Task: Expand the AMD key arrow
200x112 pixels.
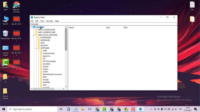Action: (38, 51)
